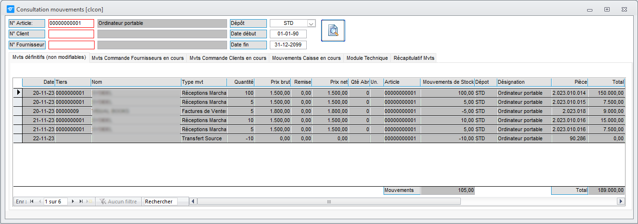Click the Date début field 01-01-90

288,34
